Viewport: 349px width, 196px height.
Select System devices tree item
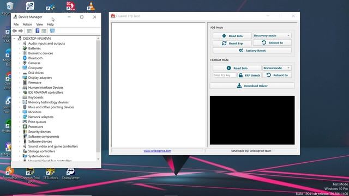39,156
